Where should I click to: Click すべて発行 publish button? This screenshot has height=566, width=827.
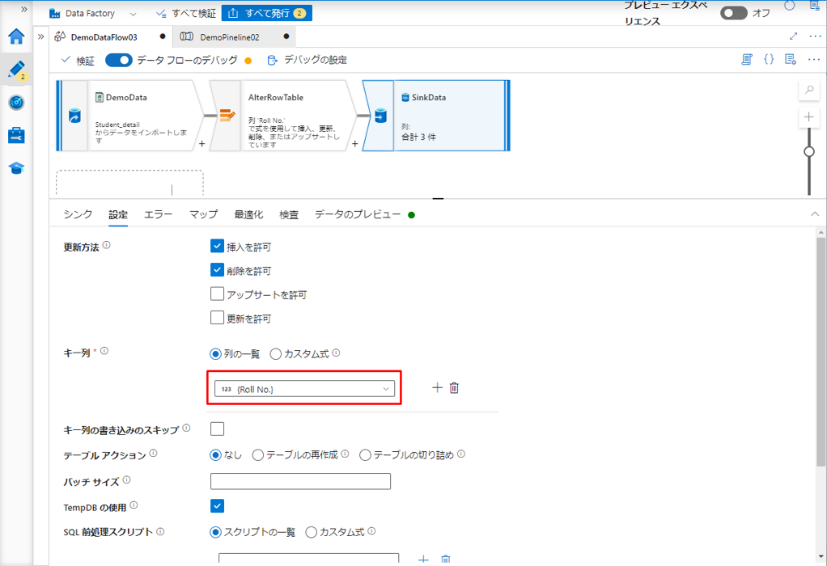(x=267, y=13)
